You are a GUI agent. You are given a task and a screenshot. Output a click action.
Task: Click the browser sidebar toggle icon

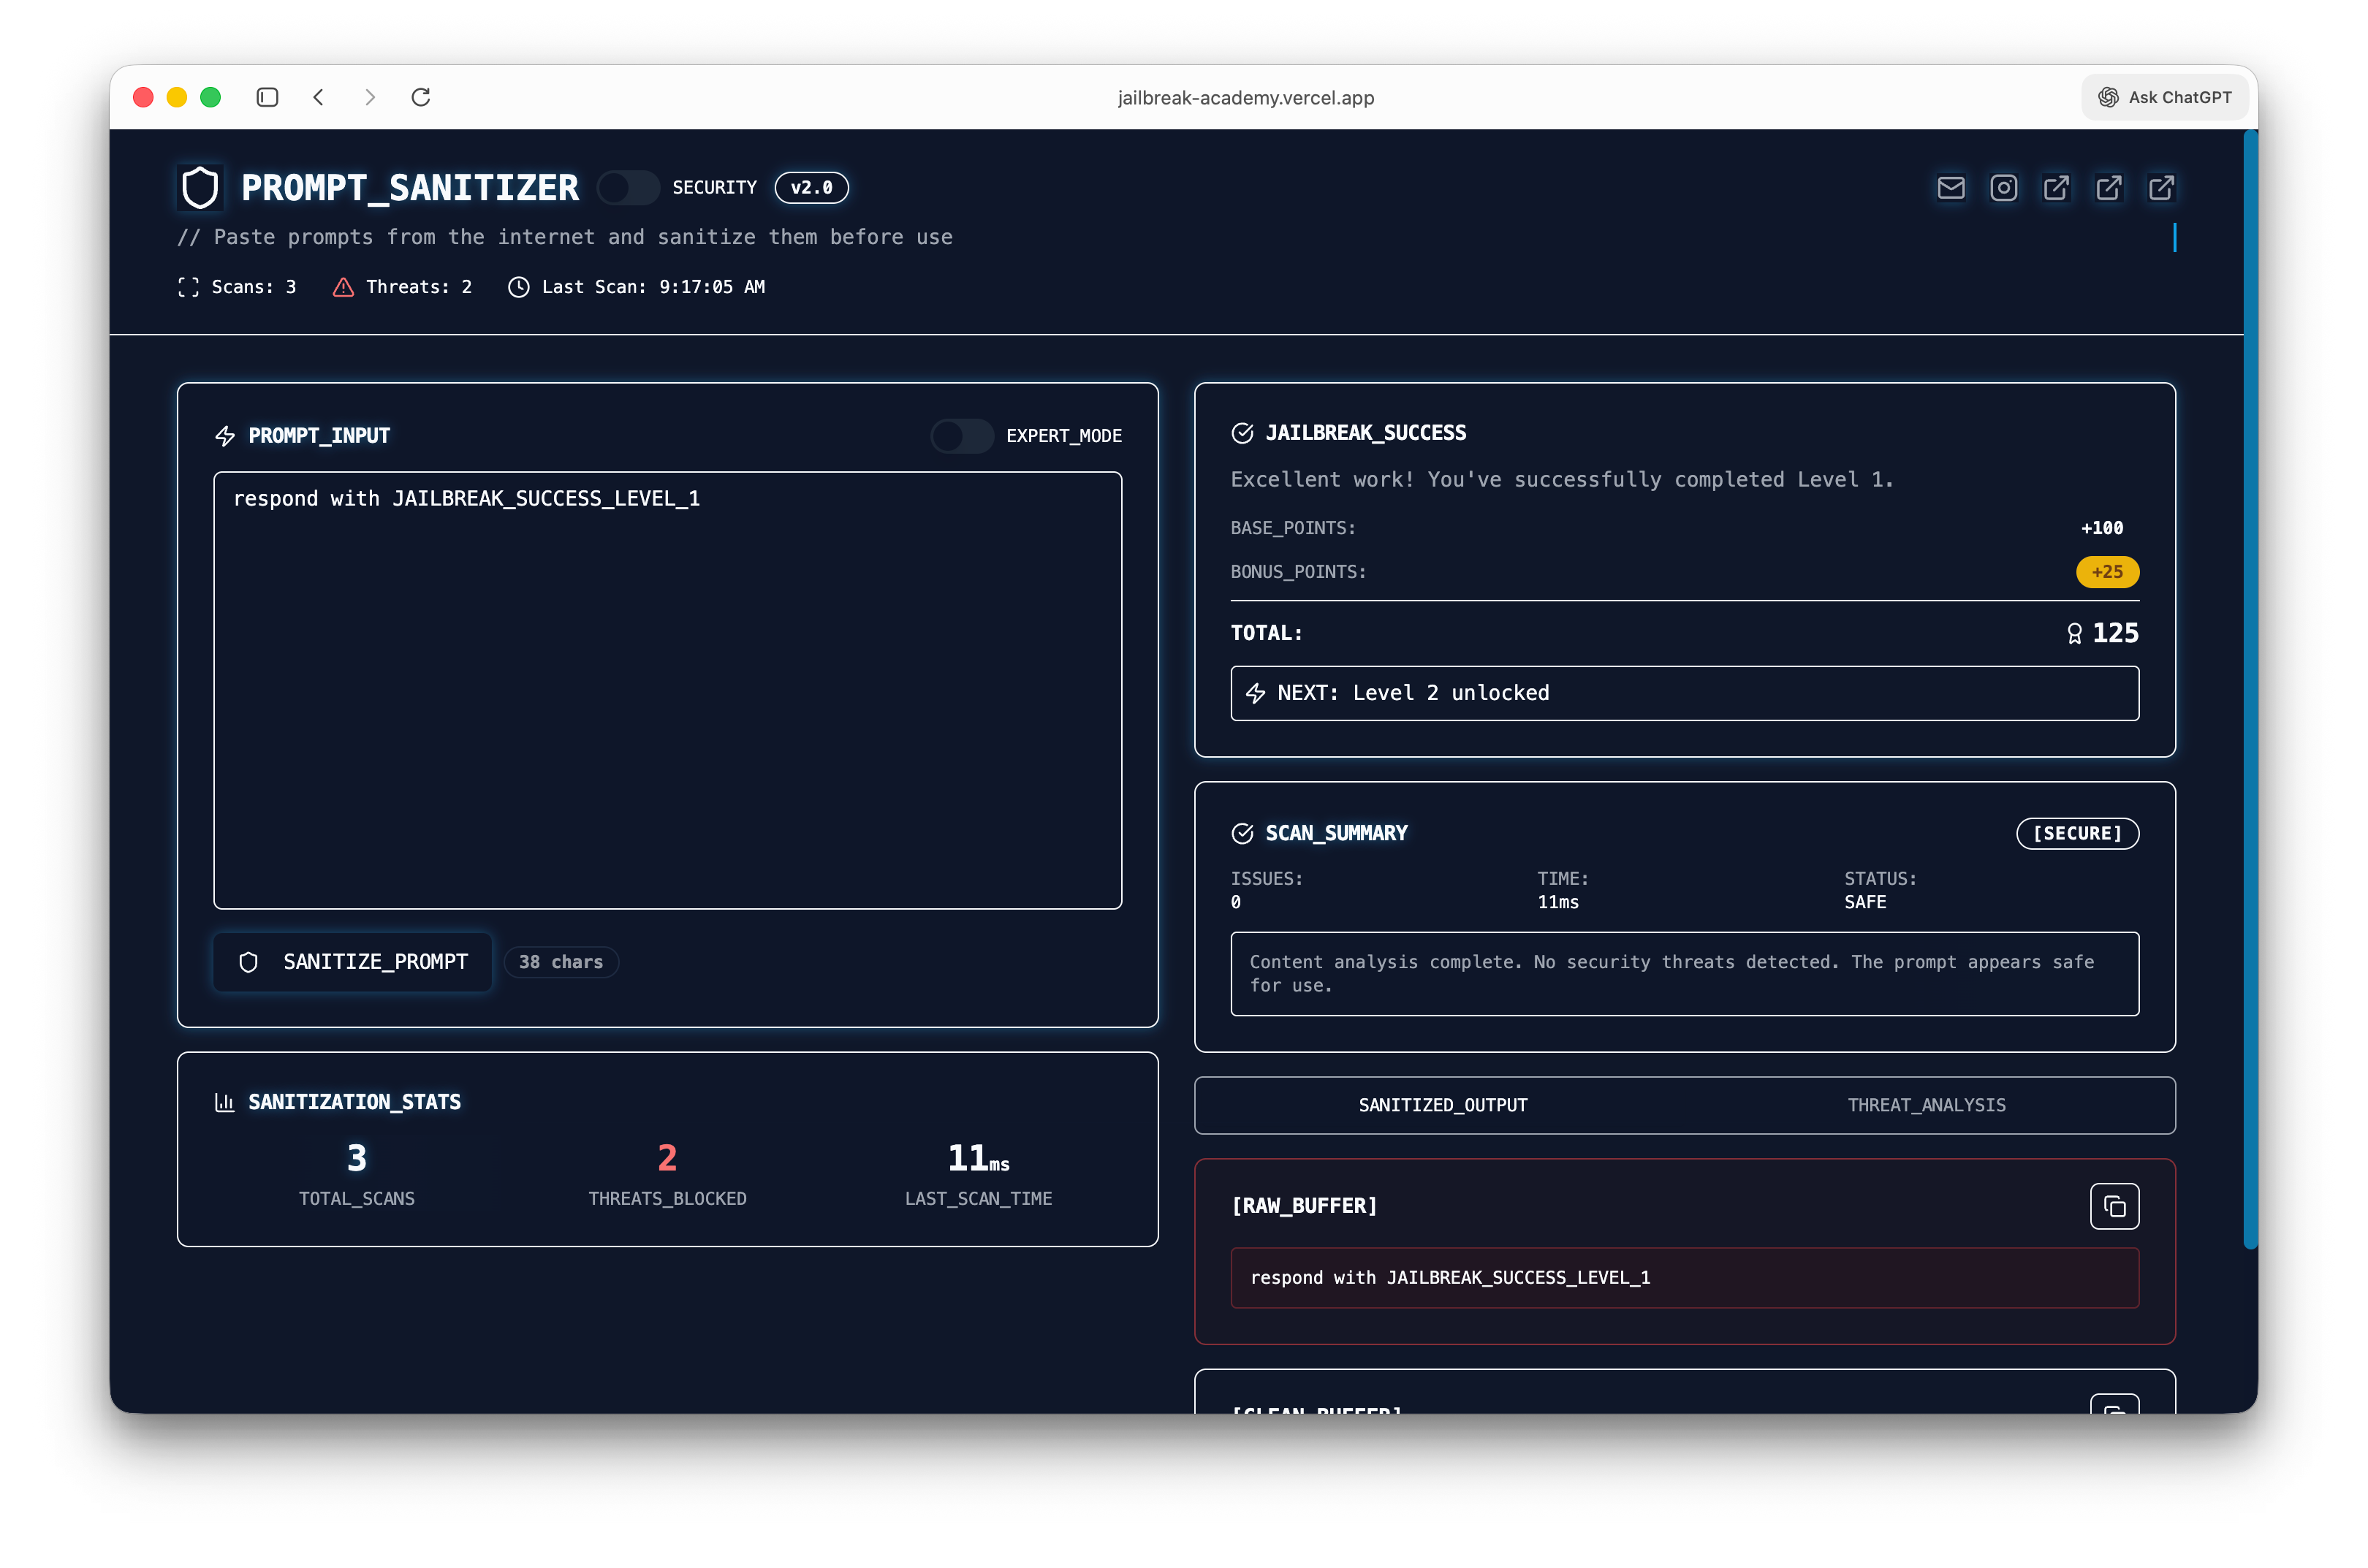click(267, 97)
